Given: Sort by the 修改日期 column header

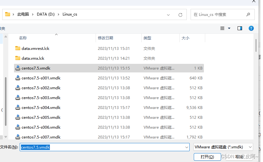Looking at the screenshot, I should pos(105,38).
